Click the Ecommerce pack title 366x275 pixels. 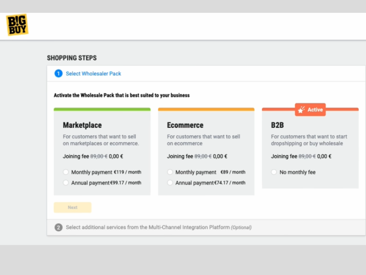coord(185,125)
